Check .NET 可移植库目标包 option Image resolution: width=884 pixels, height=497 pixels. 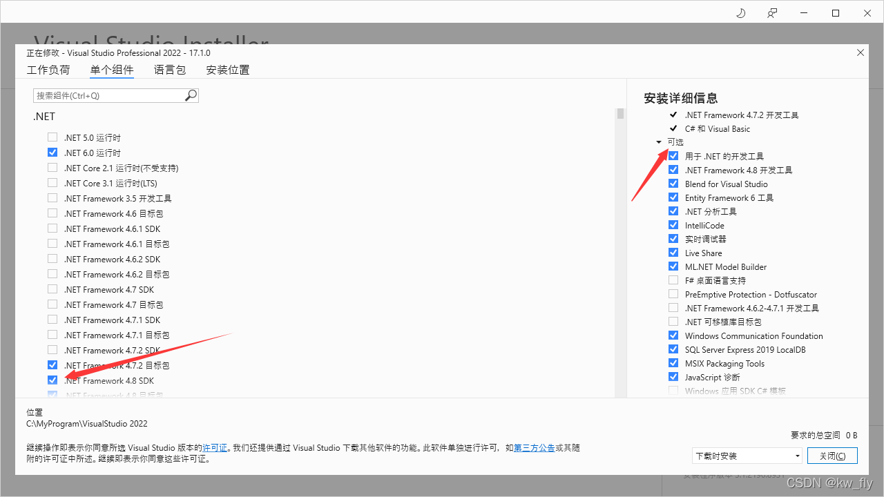[x=673, y=322]
